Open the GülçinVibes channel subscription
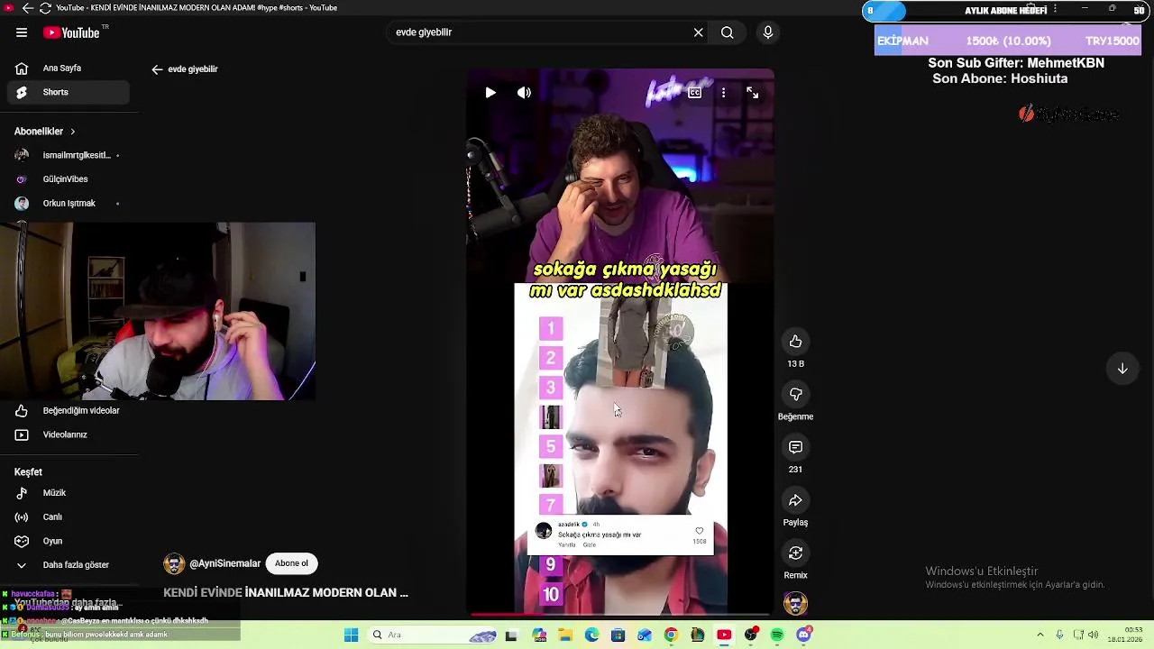The height and width of the screenshot is (649, 1154). [x=69, y=179]
